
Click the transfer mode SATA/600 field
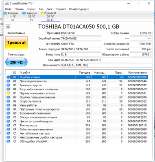[x=81, y=49]
